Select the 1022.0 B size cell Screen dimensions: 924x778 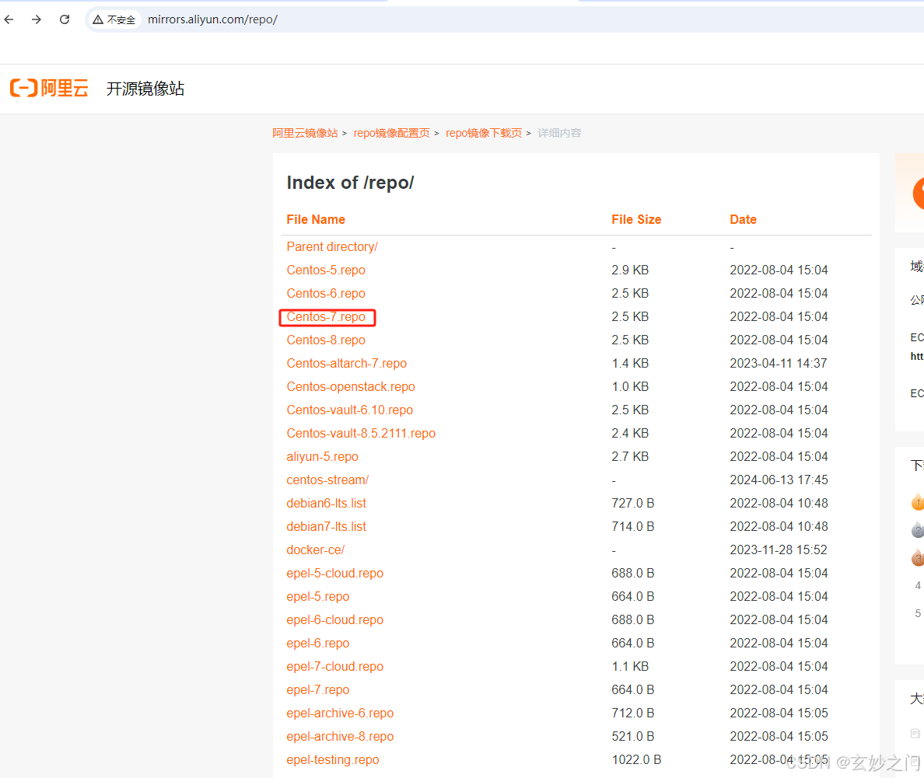point(636,760)
